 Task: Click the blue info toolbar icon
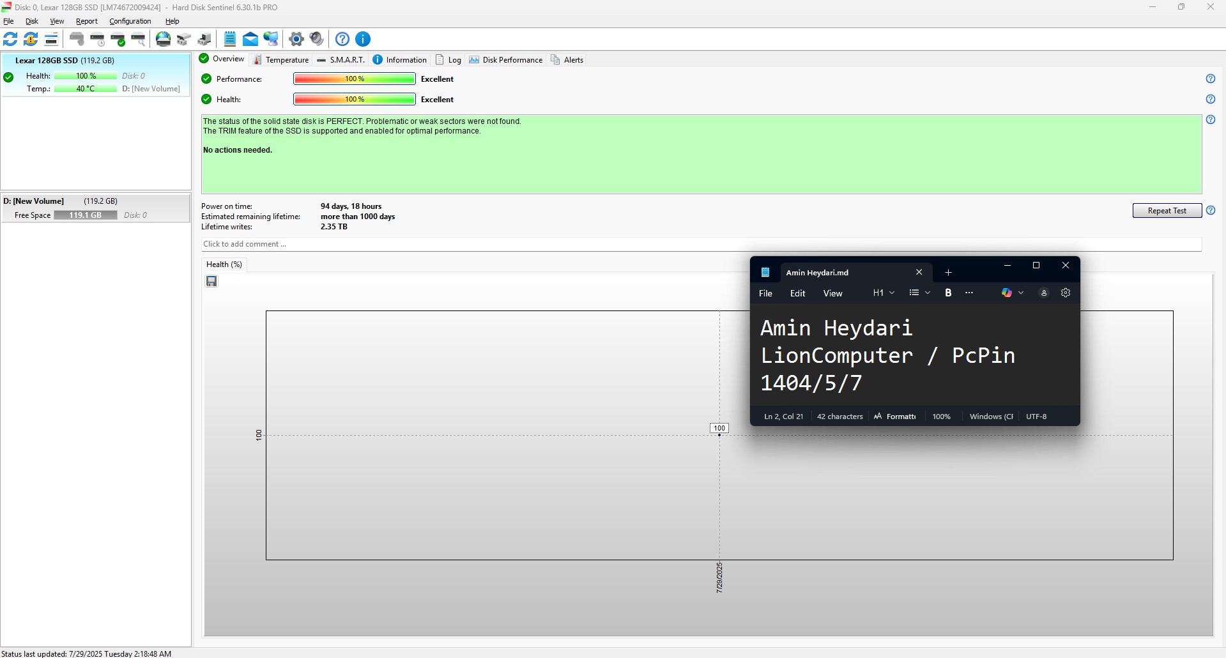coord(363,39)
